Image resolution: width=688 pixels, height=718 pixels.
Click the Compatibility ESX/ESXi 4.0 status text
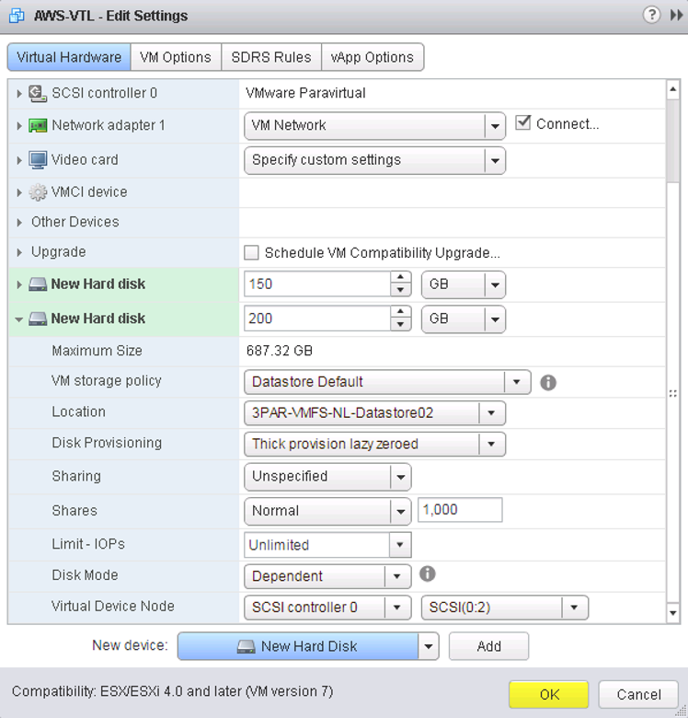(x=172, y=691)
